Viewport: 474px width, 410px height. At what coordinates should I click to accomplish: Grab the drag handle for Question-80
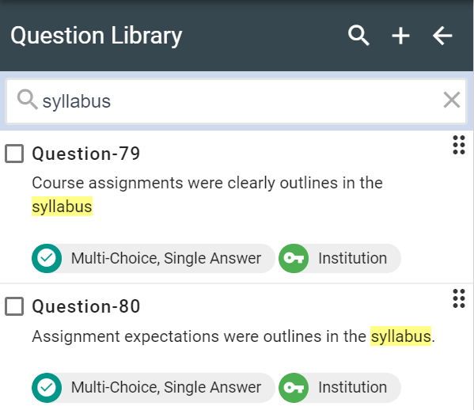459,298
